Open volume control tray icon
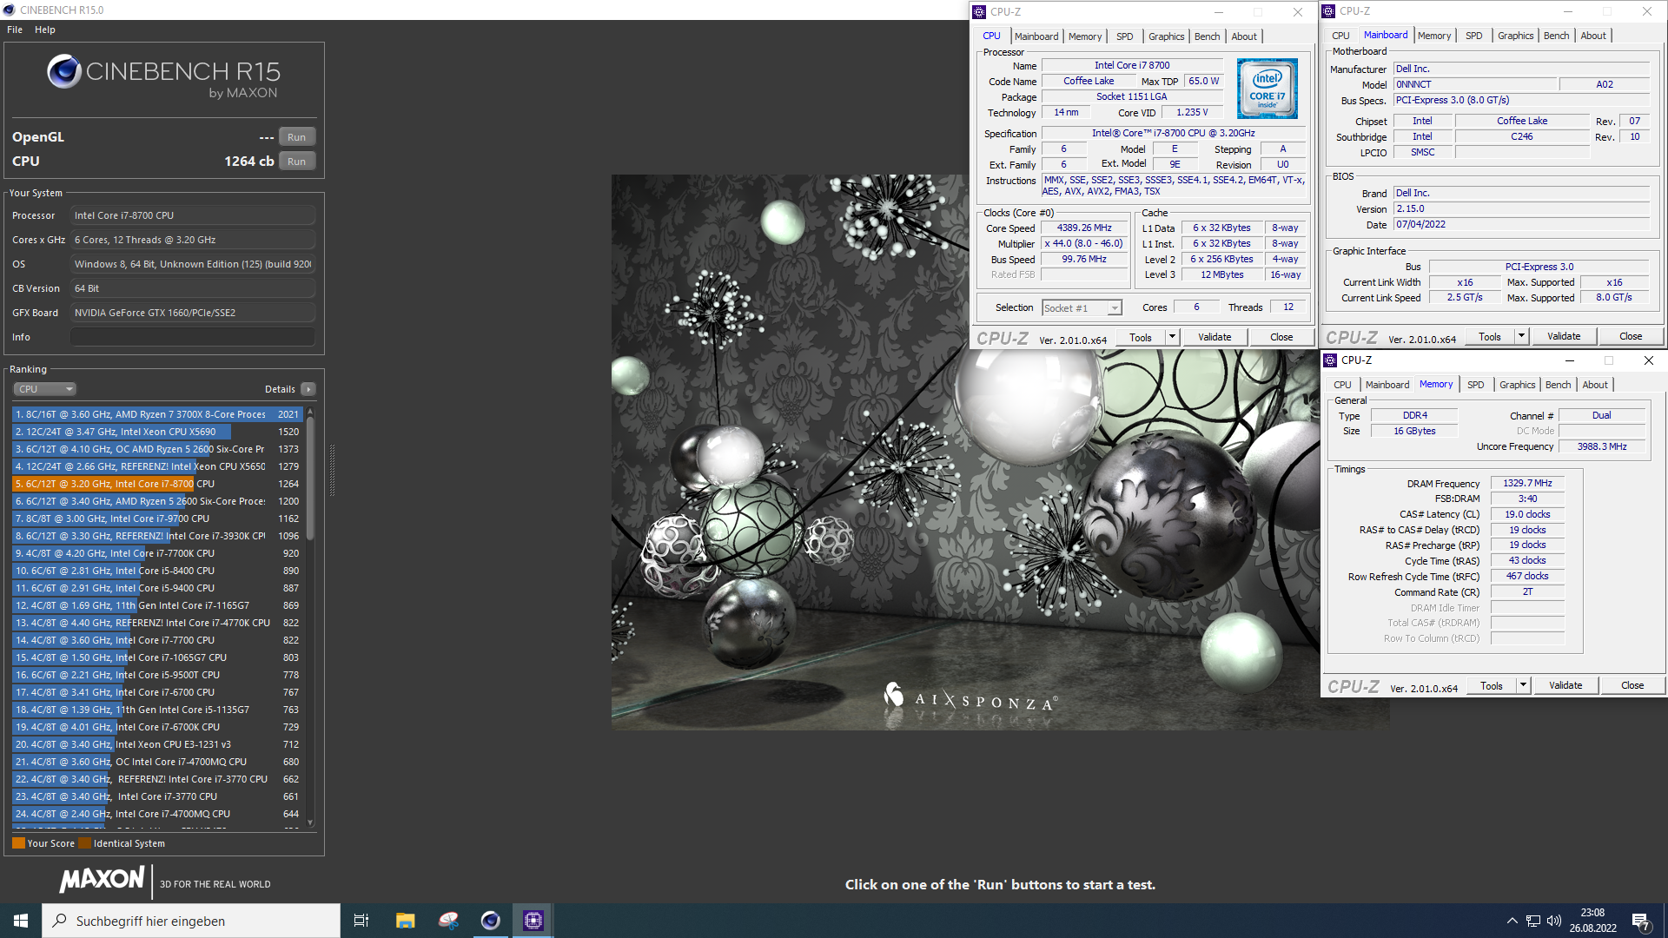 click(1554, 921)
